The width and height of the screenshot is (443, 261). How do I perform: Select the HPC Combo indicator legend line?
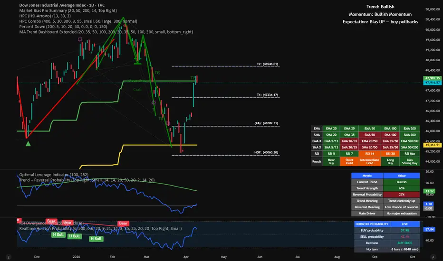[x=78, y=21]
